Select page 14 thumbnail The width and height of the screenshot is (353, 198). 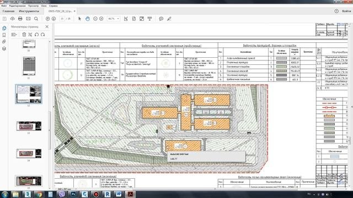click(x=29, y=153)
